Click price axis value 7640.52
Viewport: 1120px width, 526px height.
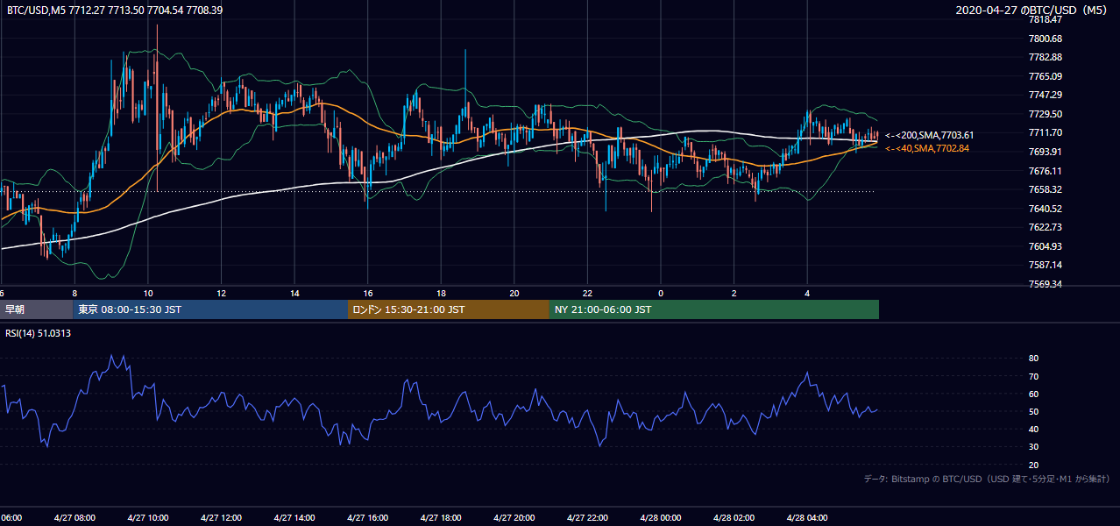1045,209
